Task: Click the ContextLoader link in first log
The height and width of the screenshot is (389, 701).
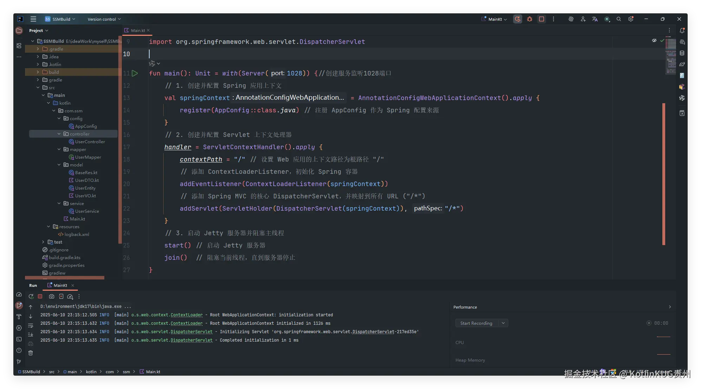Action: 186,315
